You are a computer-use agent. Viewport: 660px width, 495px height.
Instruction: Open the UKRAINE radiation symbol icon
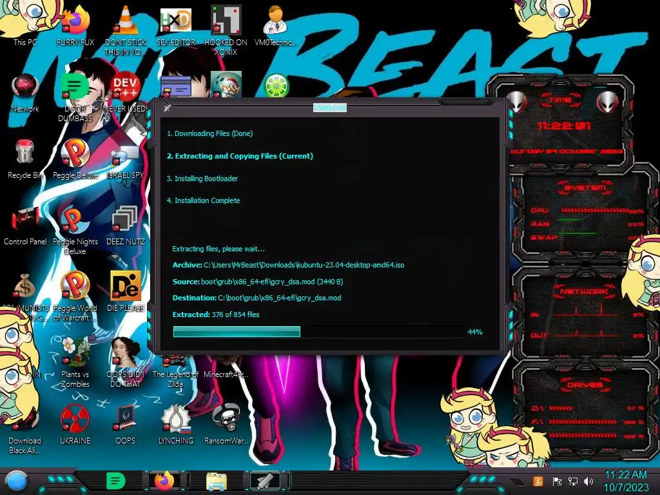tap(75, 424)
